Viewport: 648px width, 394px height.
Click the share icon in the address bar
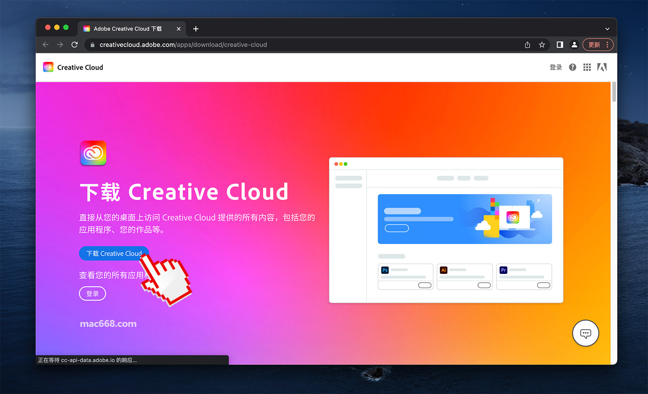527,44
